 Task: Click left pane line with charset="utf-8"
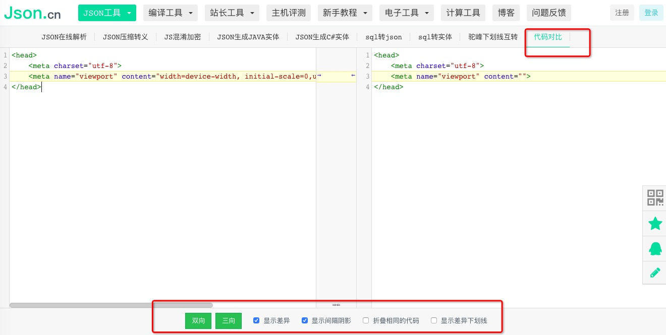point(75,65)
